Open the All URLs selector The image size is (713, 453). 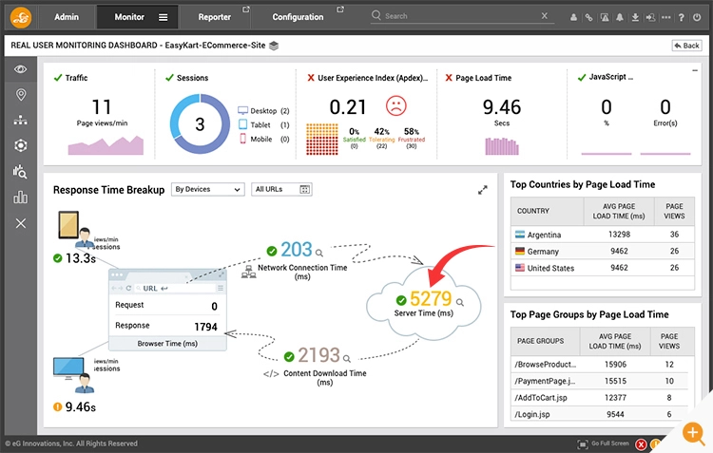tap(281, 189)
